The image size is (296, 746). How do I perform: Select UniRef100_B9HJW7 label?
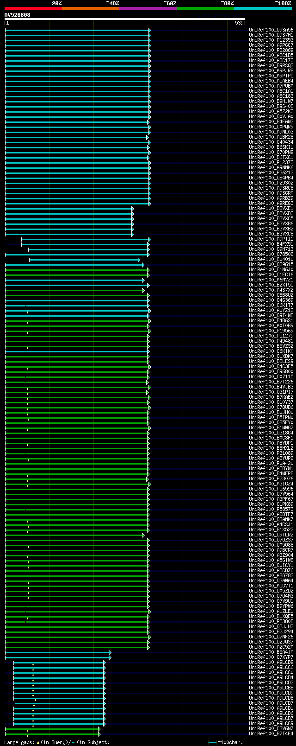tap(271, 102)
